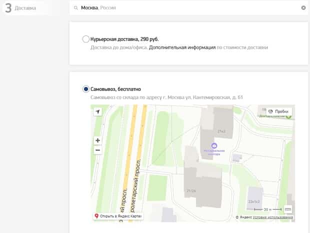Viewport: 310px width, 233px height.
Task: Zoom out the map with minus button
Action: pos(97,150)
